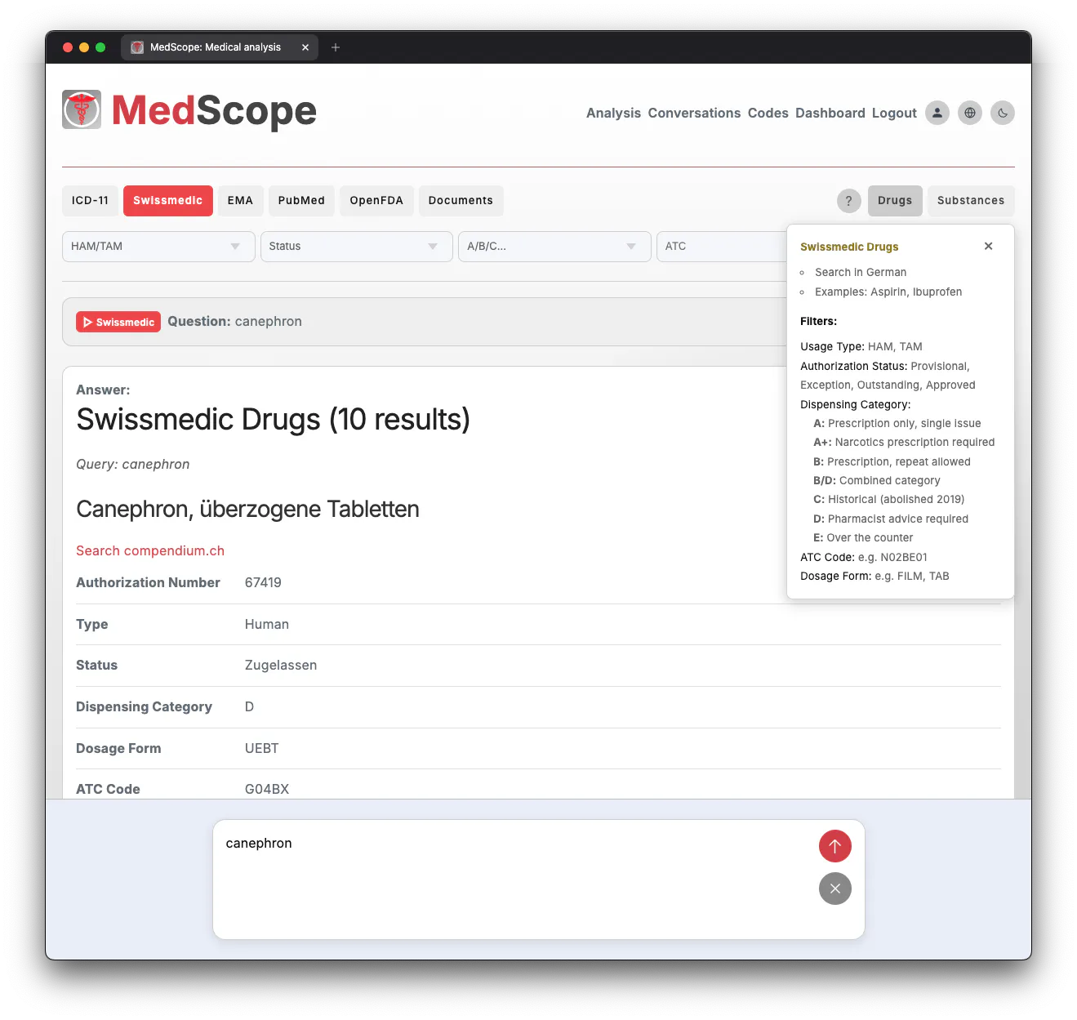
Task: Click the 'B/D: Combined category' entry
Action: click(877, 481)
